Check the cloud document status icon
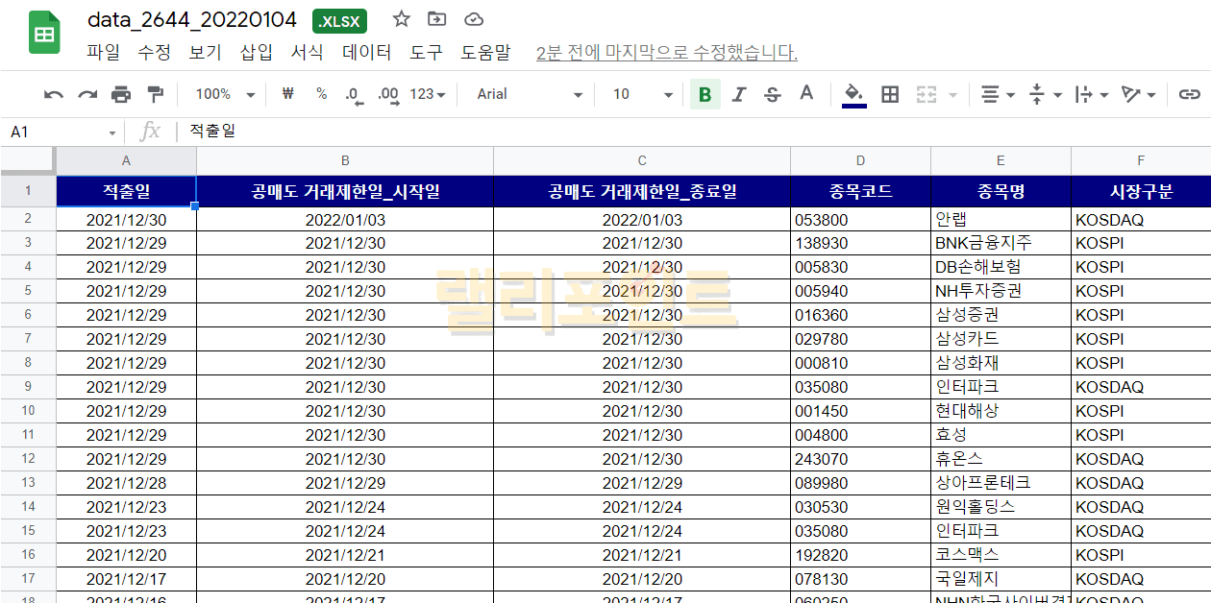 473,19
